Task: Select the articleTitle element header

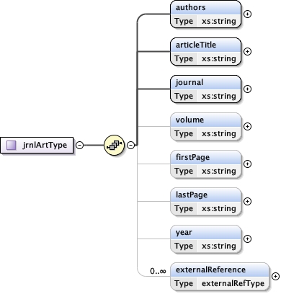Action: 205,45
